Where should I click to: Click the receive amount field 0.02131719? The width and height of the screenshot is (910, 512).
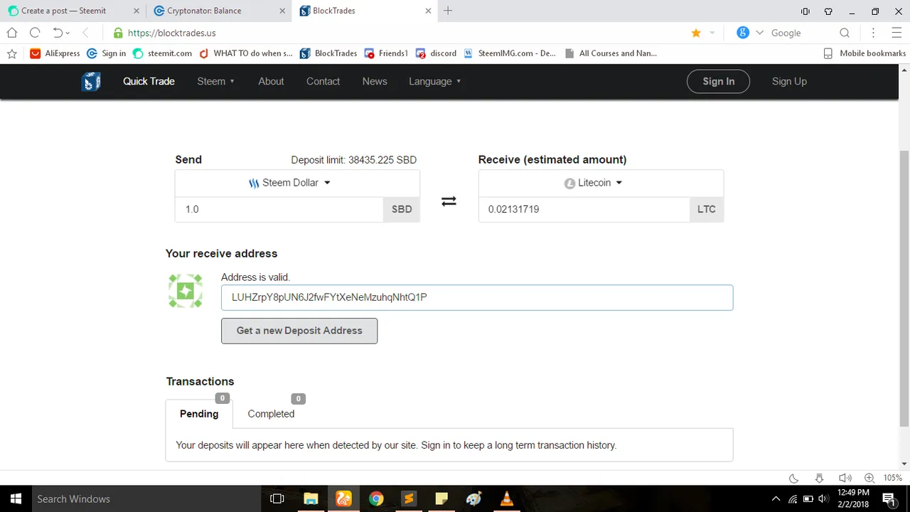(x=584, y=209)
